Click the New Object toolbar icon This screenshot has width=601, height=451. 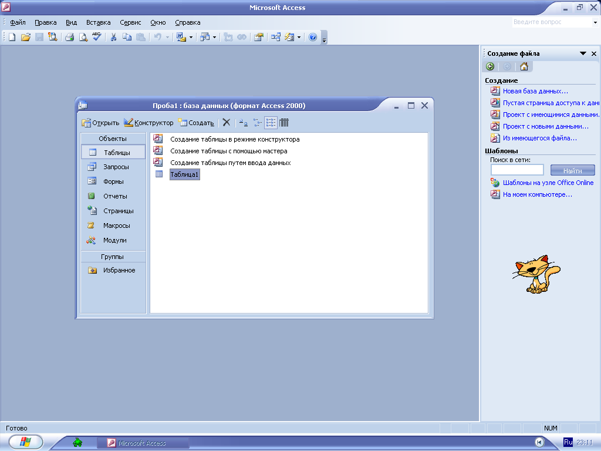point(290,37)
